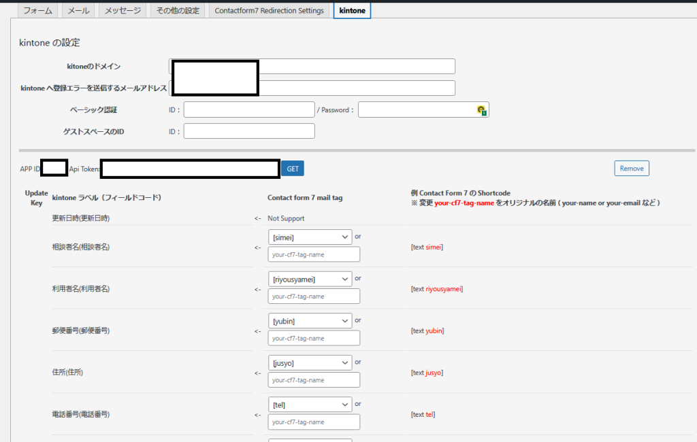Focus the tag-name input for 電話番号 row

[x=314, y=422]
